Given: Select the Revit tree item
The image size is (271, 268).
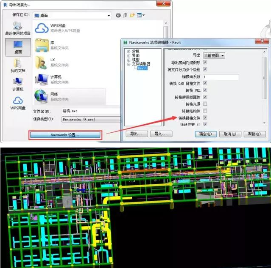Looking at the screenshot, I should [142, 68].
